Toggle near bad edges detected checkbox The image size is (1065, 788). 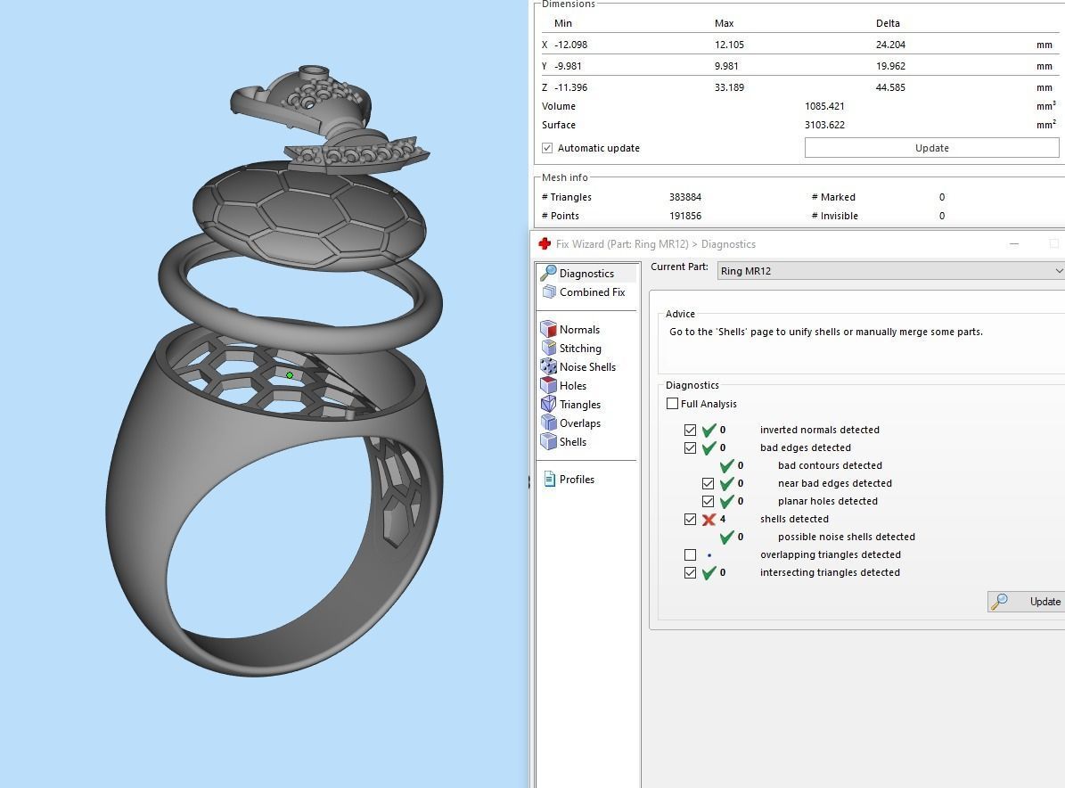click(x=708, y=484)
